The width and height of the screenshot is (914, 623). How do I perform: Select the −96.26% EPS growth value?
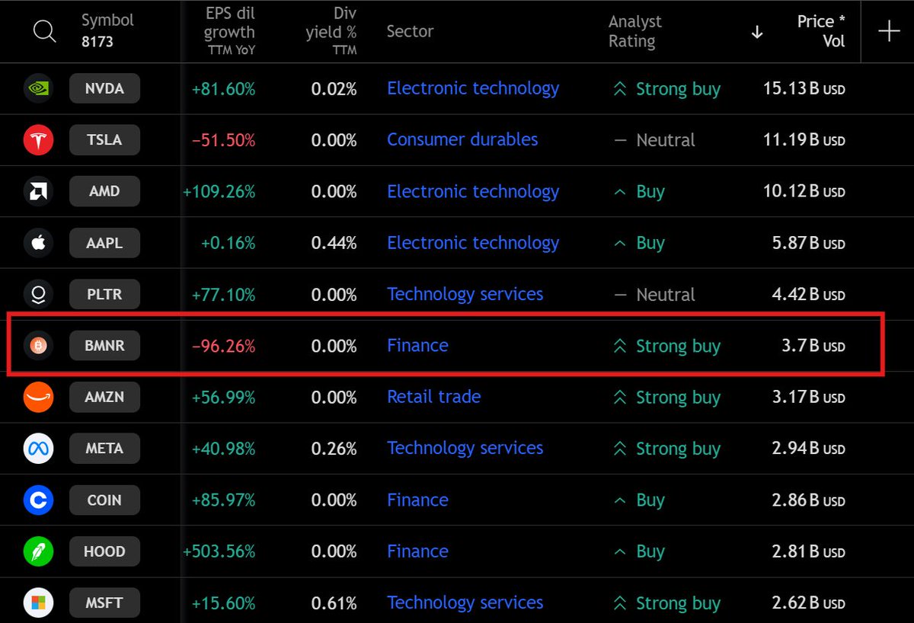coord(224,347)
